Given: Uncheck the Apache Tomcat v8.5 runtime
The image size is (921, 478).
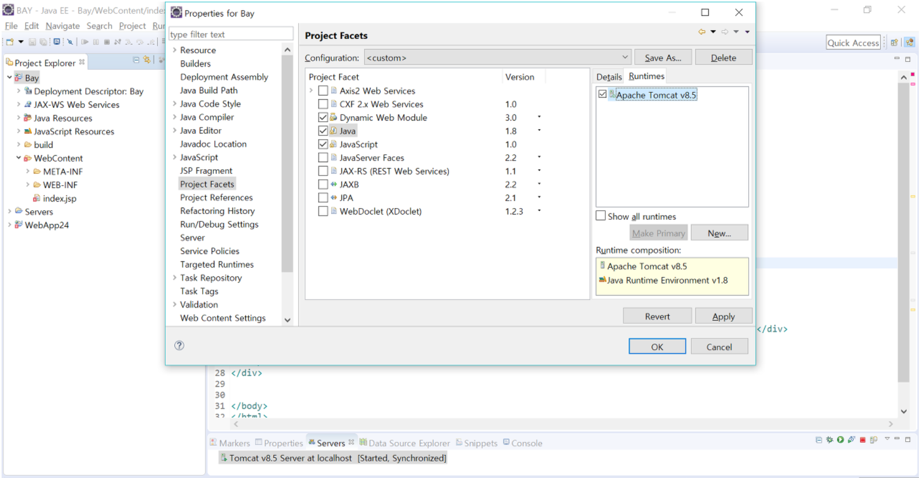Looking at the screenshot, I should coord(603,94).
